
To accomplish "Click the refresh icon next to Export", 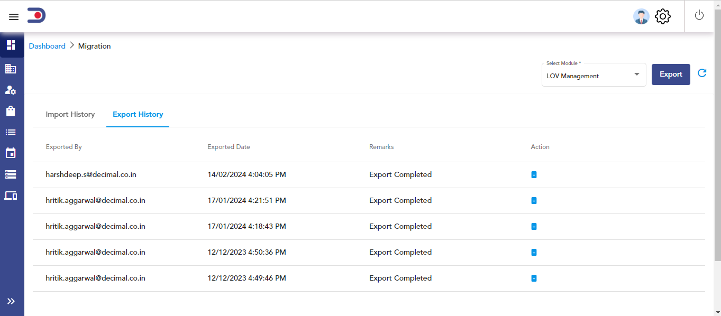I will [702, 73].
